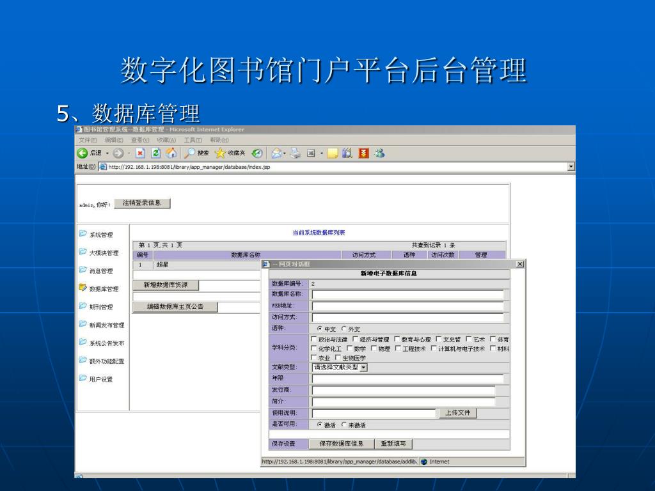The height and width of the screenshot is (491, 655).
Task: Click the Mail envelope toolbar icon
Action: coord(276,153)
